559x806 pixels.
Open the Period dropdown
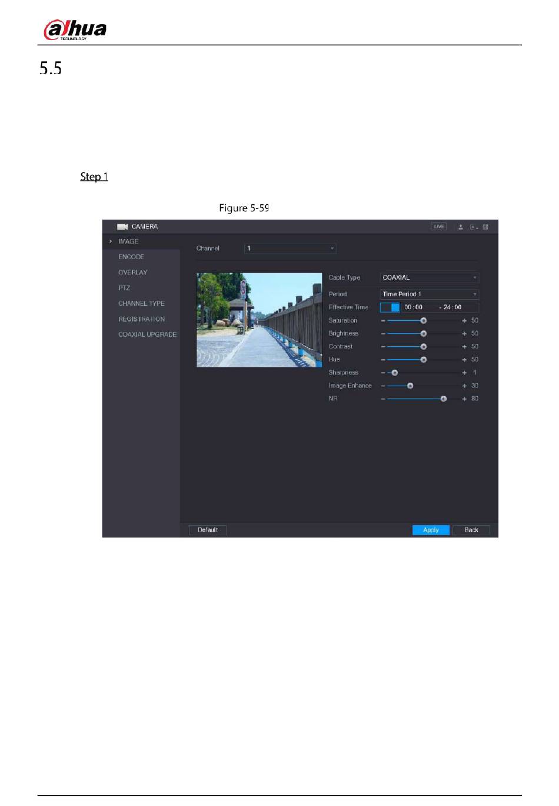coord(430,294)
